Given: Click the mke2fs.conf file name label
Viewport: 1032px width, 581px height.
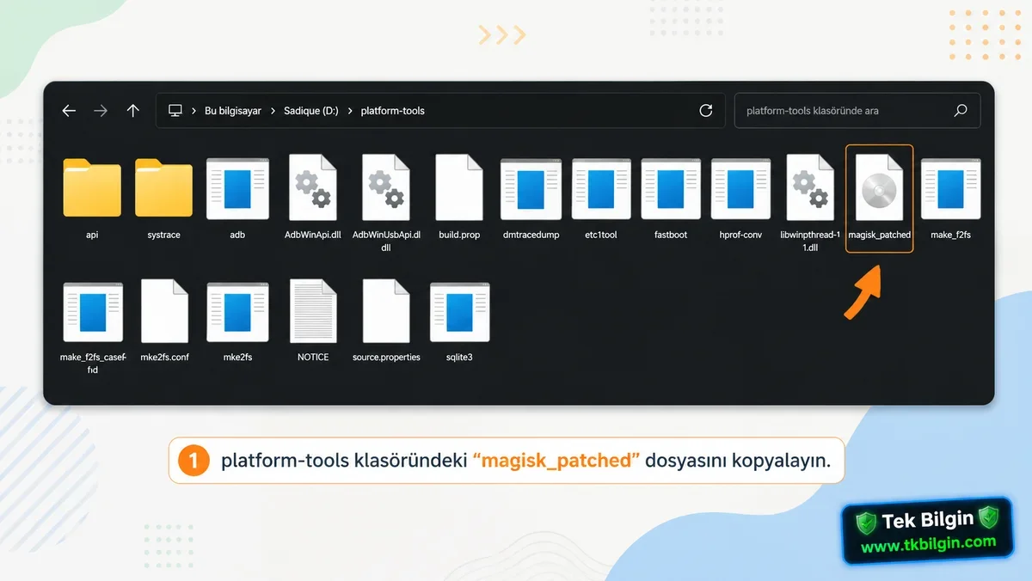Looking at the screenshot, I should (x=164, y=357).
